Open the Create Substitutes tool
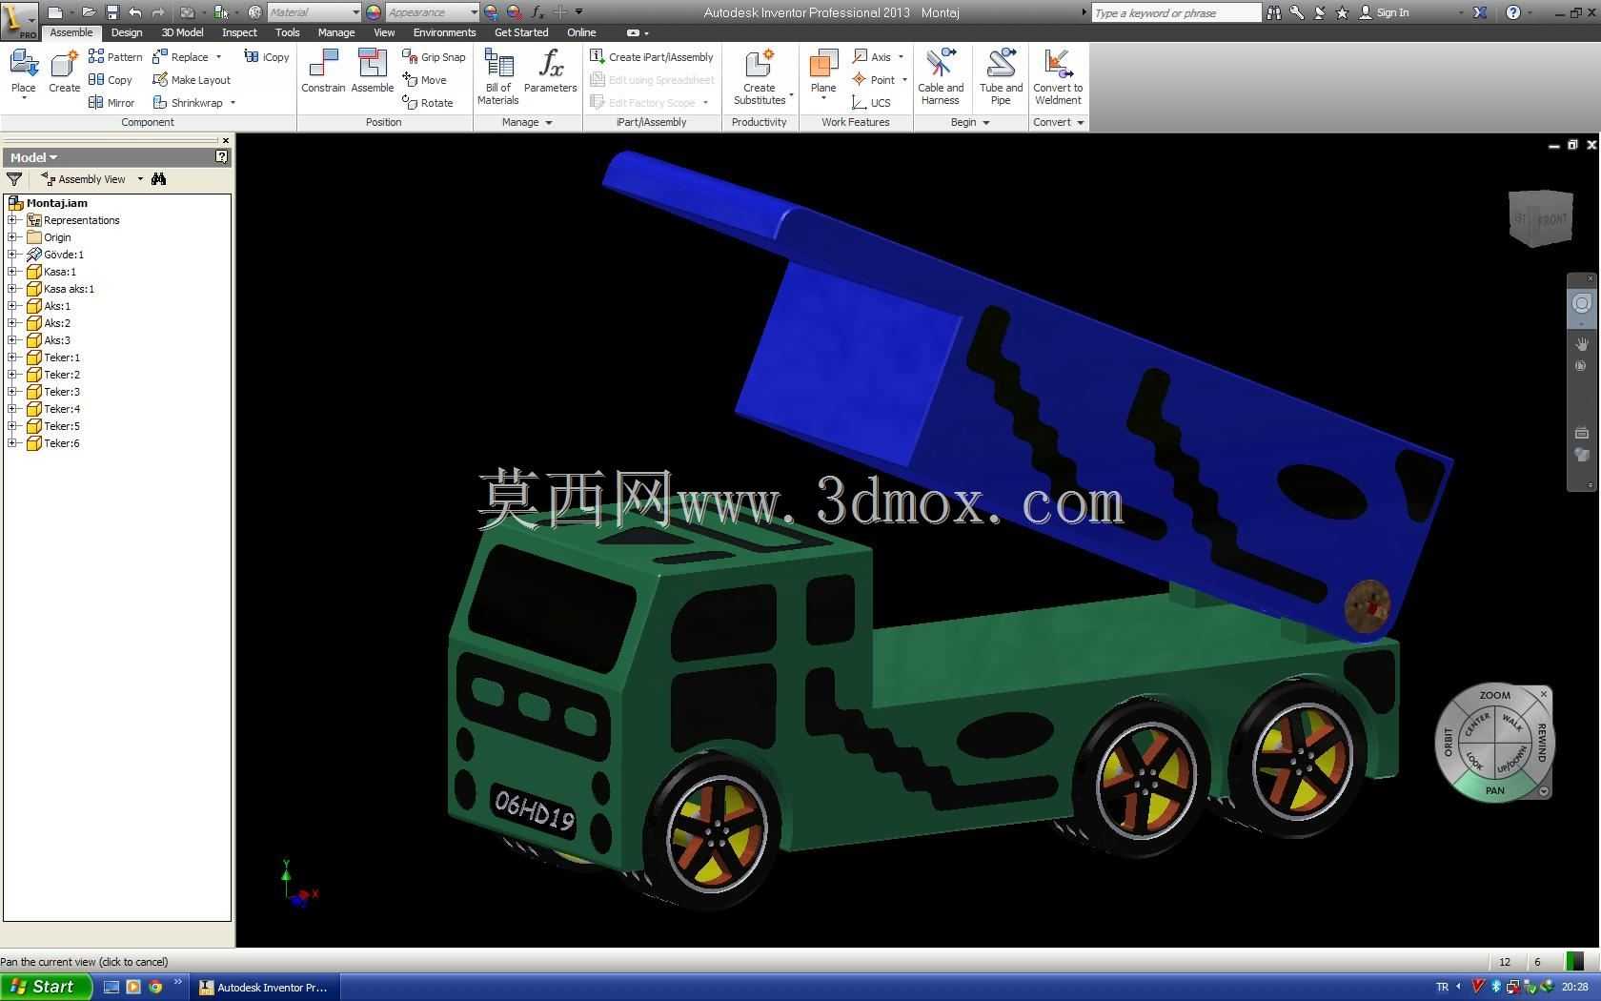The width and height of the screenshot is (1601, 1001). tap(760, 76)
